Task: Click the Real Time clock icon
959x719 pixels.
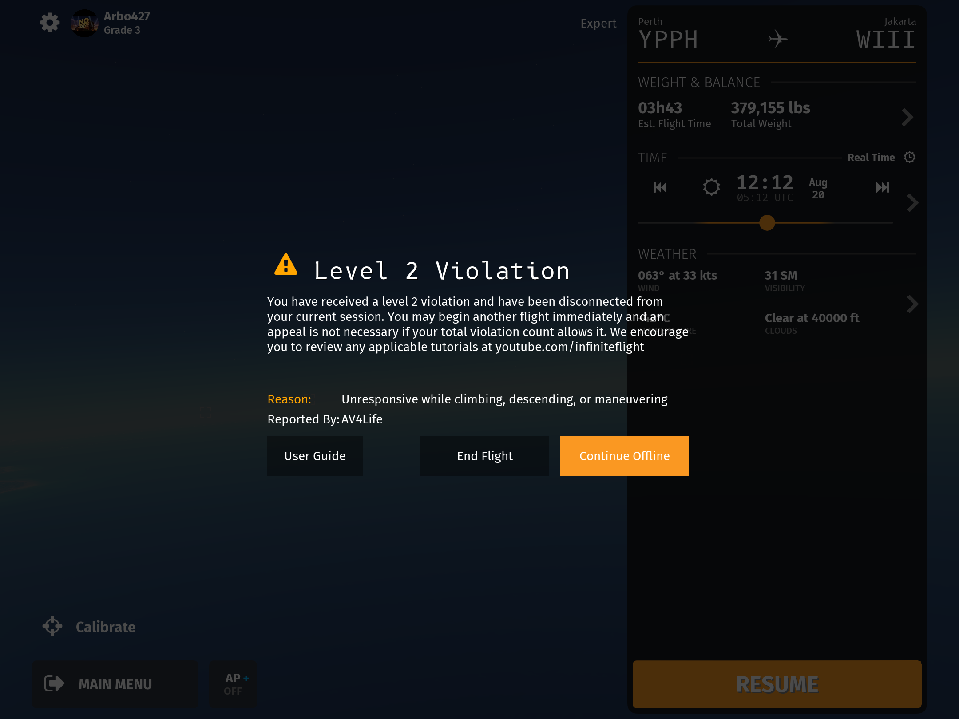Action: (910, 157)
